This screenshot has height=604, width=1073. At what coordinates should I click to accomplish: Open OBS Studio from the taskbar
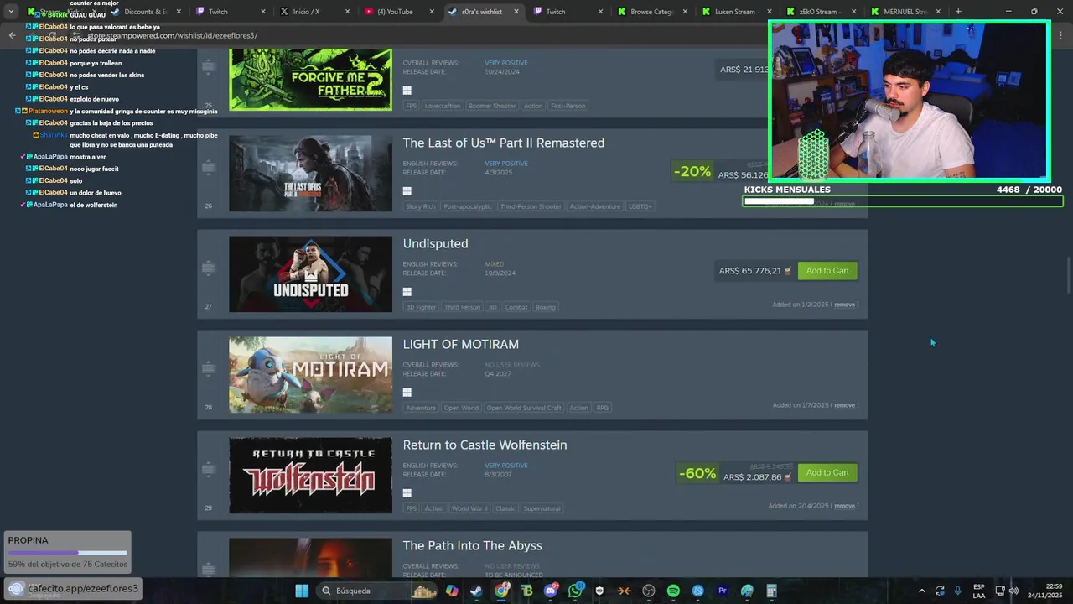(649, 591)
